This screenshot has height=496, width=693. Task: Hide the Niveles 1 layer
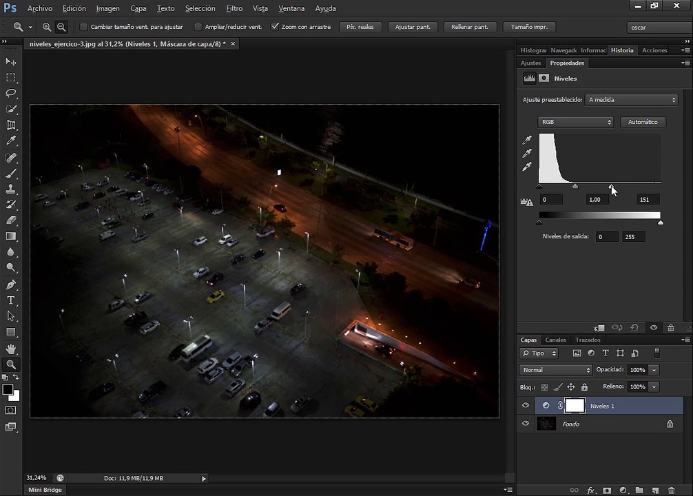pyautogui.click(x=526, y=405)
